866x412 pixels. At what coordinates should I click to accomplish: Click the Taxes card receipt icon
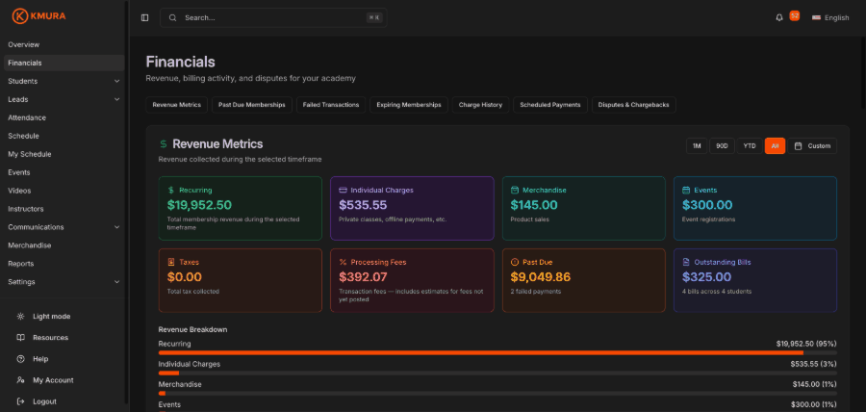[170, 262]
